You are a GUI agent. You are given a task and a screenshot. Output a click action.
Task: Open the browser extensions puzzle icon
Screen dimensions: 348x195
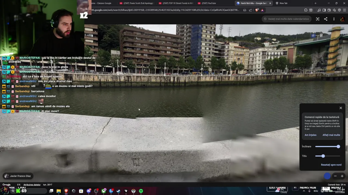pyautogui.click(x=306, y=10)
